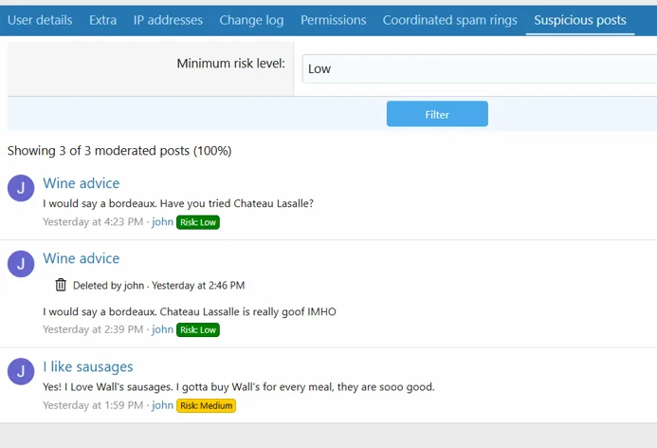
Task: Click the Yesterday at 4:23 PM timestamp
Action: pyautogui.click(x=93, y=222)
